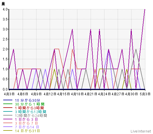Click the purple 1日から3日 legend swatch

pyautogui.click(x=8, y=119)
